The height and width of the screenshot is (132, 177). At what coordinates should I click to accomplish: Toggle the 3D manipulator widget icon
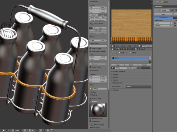tap(13, 130)
